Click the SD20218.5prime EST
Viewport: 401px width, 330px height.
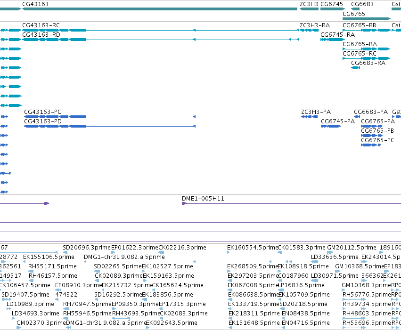pyautogui.click(x=303, y=305)
